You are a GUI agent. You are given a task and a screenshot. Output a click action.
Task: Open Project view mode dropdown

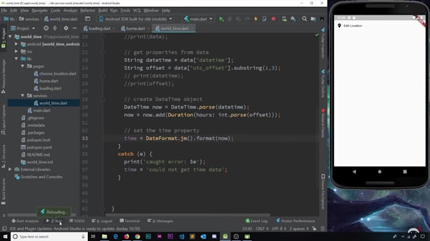23,28
